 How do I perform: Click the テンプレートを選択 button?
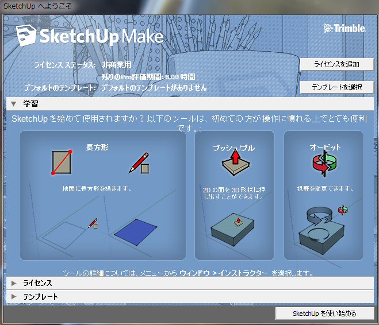pyautogui.click(x=336, y=87)
